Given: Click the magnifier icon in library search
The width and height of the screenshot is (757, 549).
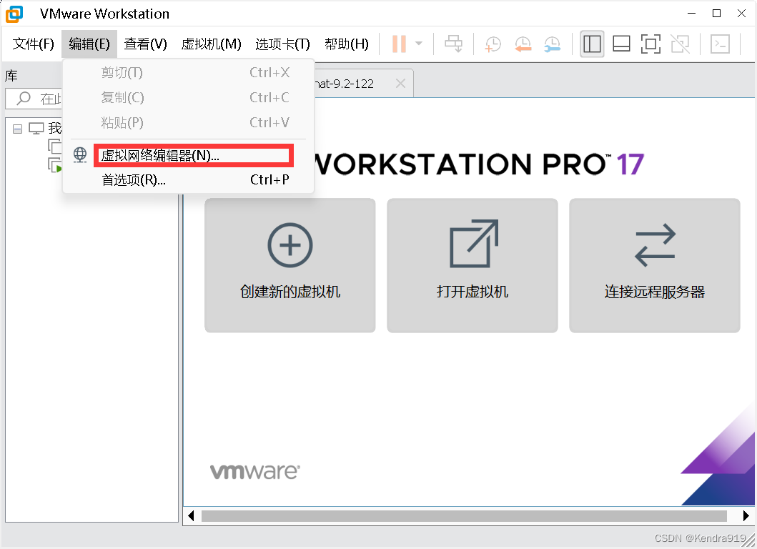Looking at the screenshot, I should coord(23,99).
